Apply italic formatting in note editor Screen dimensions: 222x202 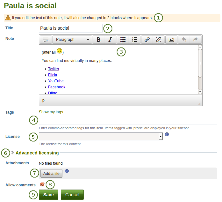click(x=110, y=40)
